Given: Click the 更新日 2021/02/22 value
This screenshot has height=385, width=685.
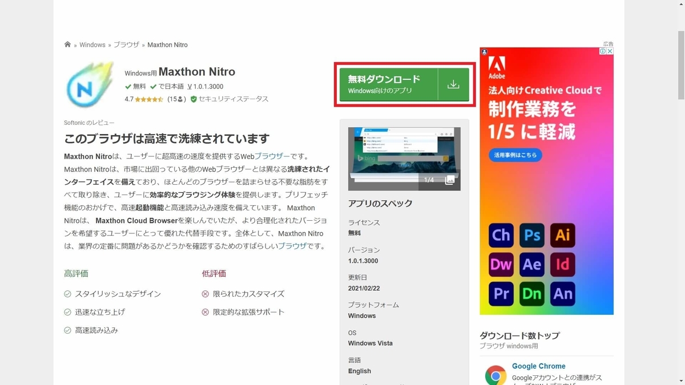Looking at the screenshot, I should point(363,288).
